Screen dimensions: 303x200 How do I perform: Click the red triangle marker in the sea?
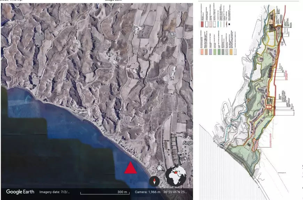coord(131,168)
